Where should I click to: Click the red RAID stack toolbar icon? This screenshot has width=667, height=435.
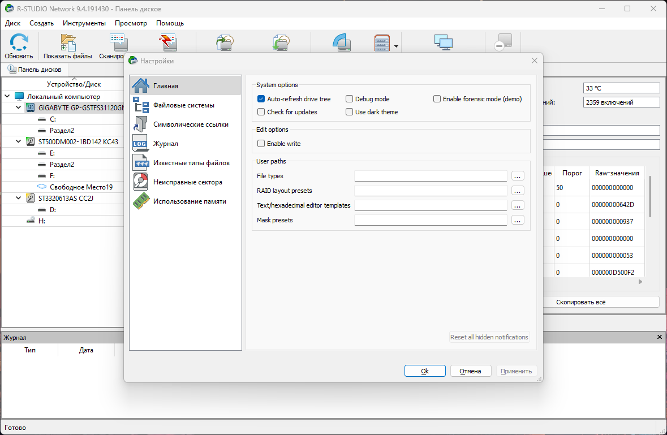click(x=381, y=43)
